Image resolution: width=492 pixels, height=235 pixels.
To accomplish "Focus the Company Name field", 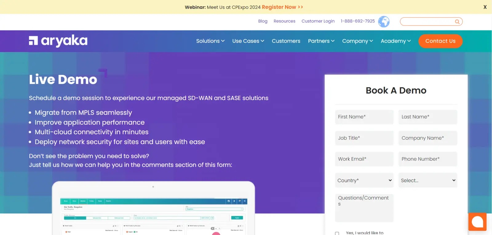I will pos(428,138).
